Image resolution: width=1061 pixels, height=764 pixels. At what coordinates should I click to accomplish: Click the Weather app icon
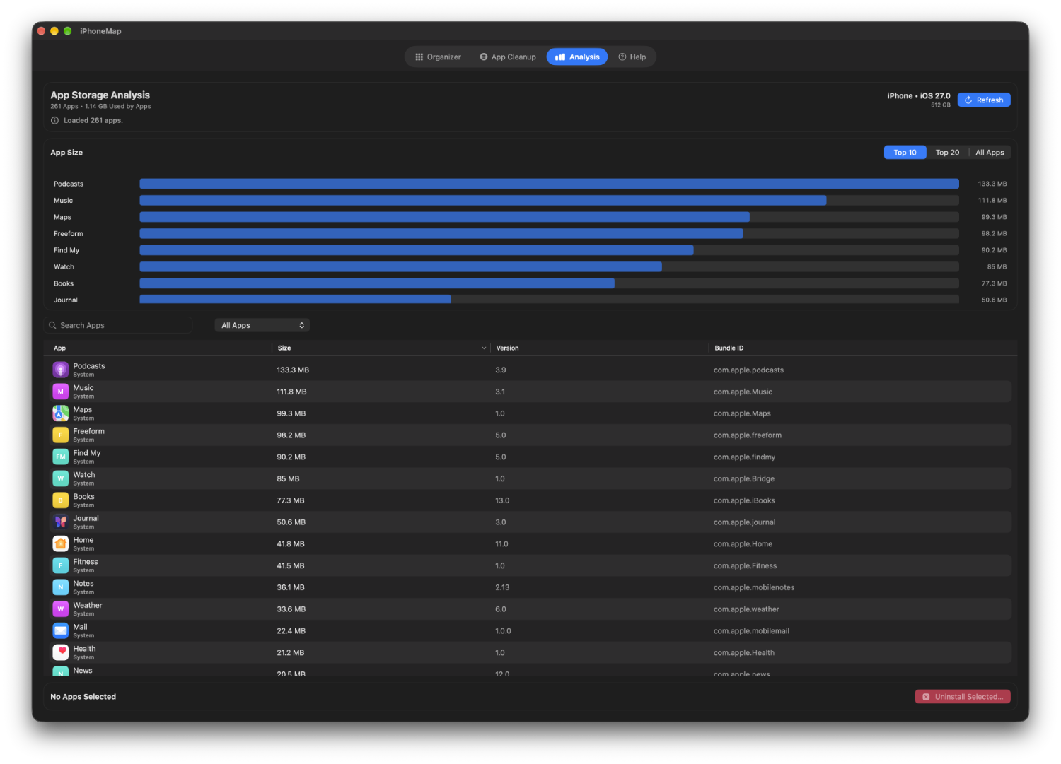(61, 609)
